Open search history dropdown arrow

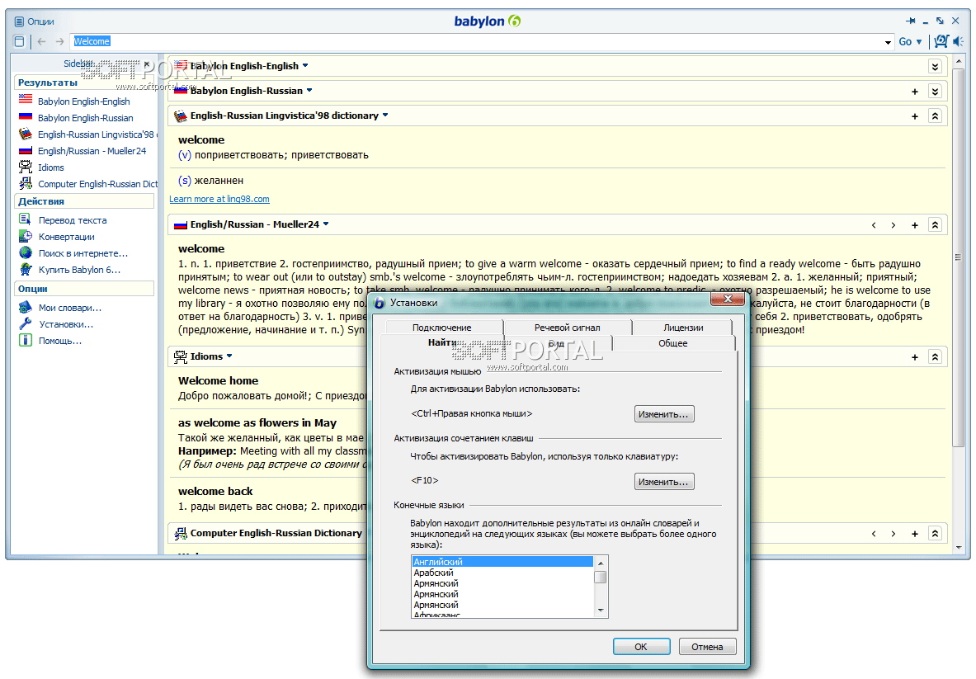888,42
